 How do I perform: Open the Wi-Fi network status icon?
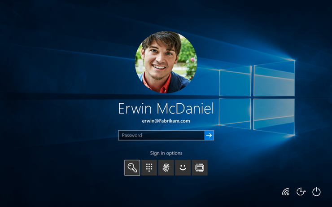[285, 192]
